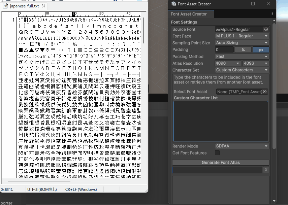
Task: Open the Select Font Asset object picker
Action: tap(265, 92)
